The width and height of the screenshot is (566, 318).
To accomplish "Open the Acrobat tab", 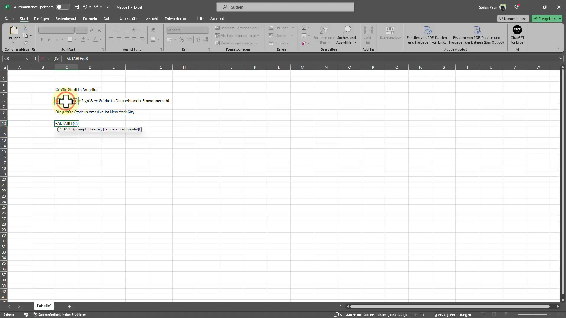I will point(217,19).
